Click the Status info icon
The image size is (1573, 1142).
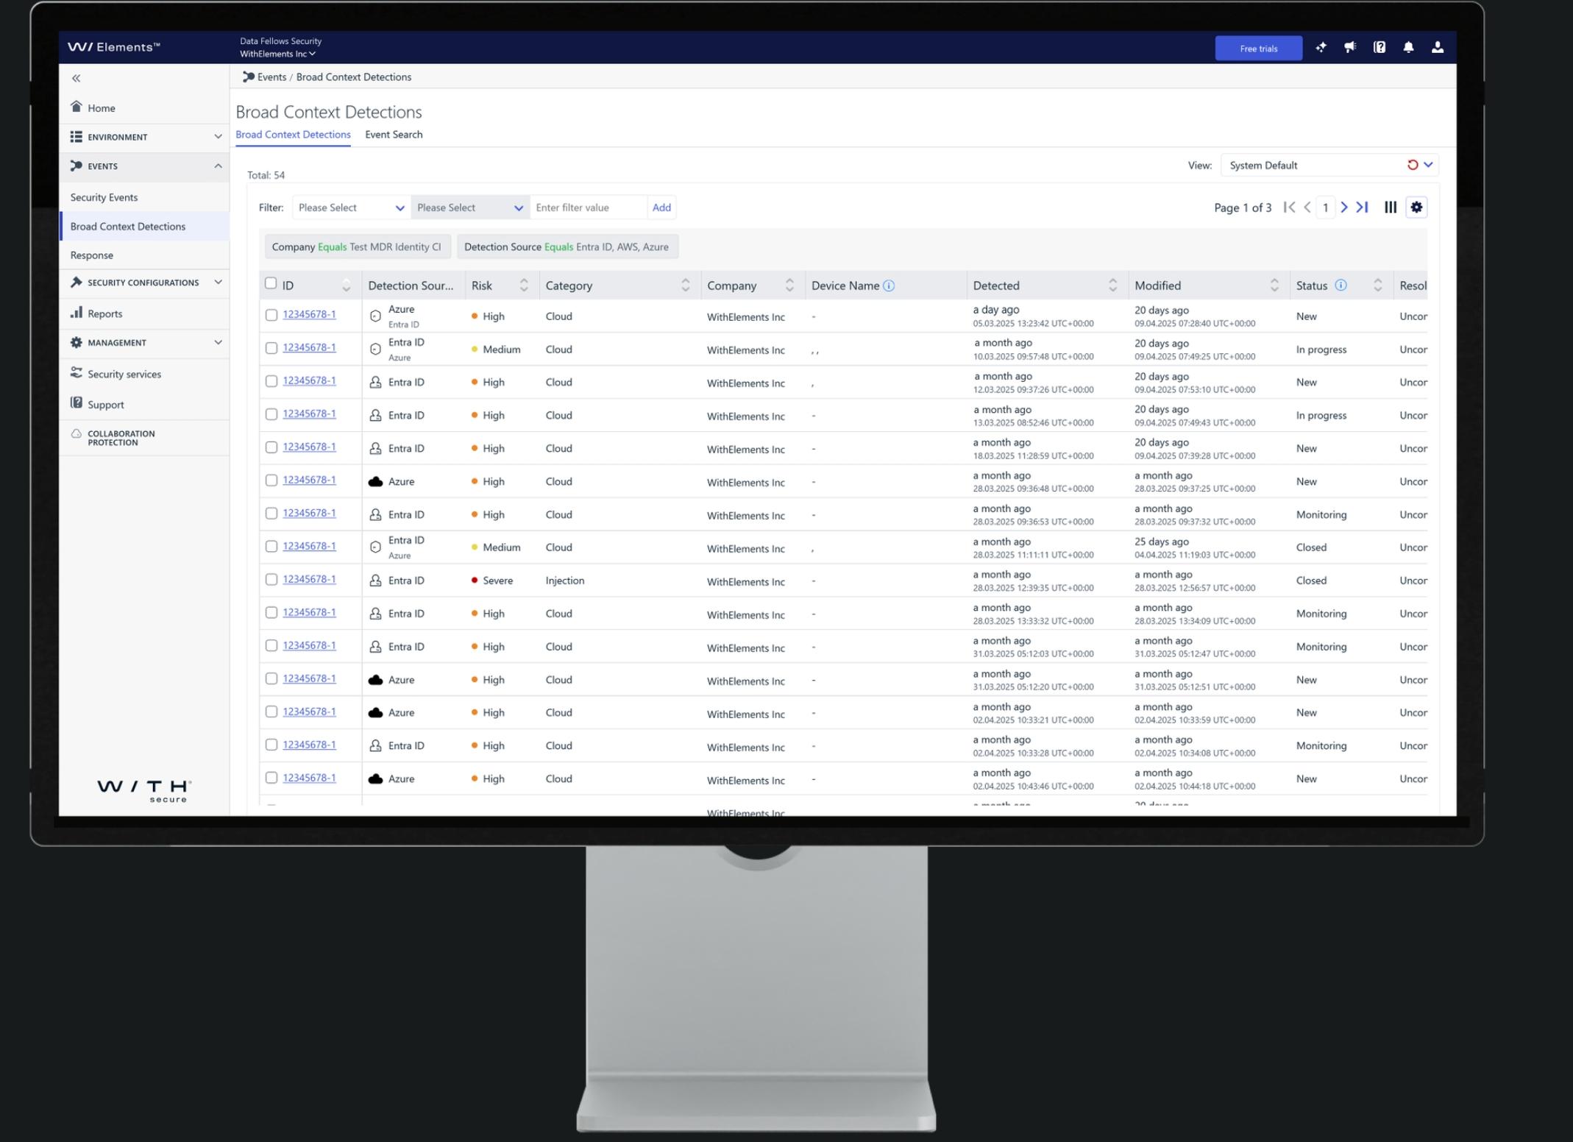pyautogui.click(x=1341, y=285)
